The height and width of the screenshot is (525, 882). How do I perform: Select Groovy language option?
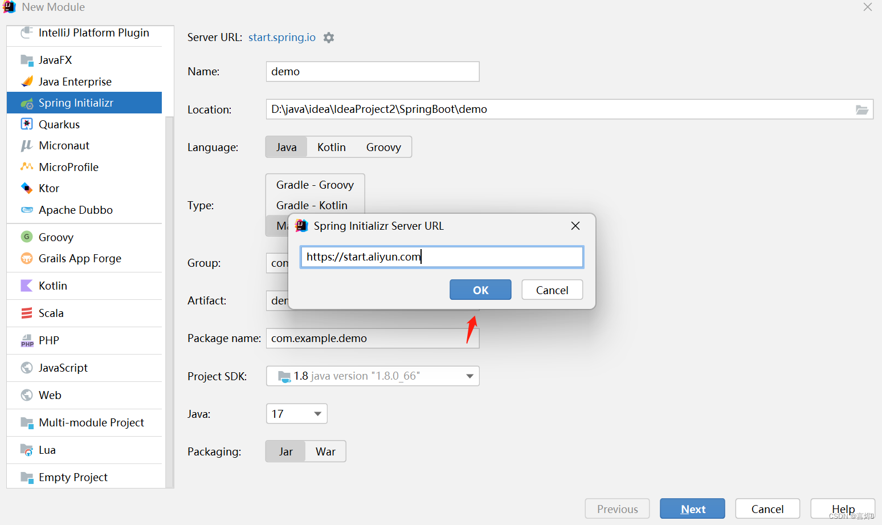383,147
